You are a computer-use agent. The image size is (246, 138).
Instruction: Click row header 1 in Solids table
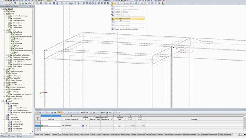(38, 122)
